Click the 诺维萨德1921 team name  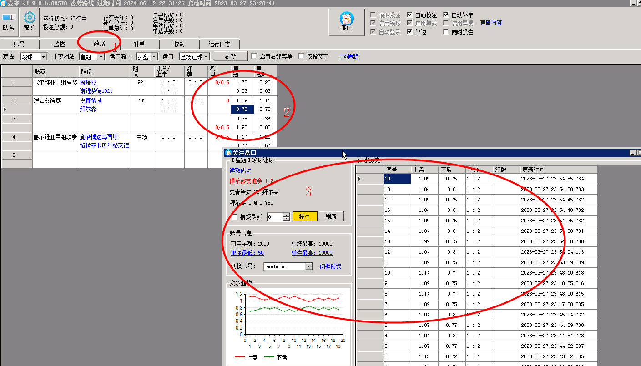[96, 91]
